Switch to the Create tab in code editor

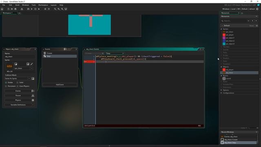(94, 53)
